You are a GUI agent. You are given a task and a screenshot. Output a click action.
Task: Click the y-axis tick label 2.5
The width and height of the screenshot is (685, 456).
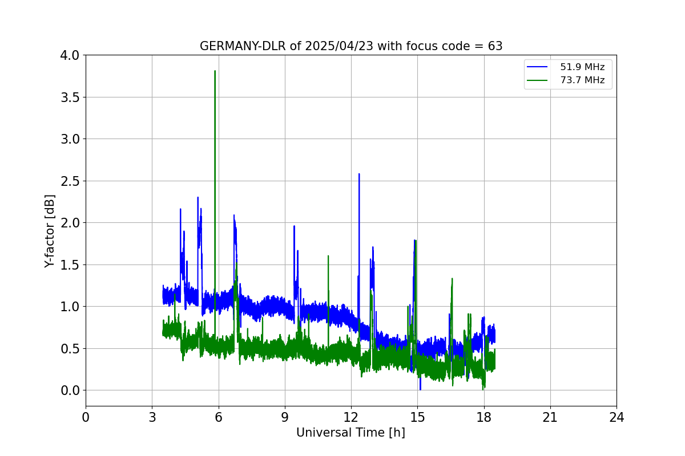[71, 181]
